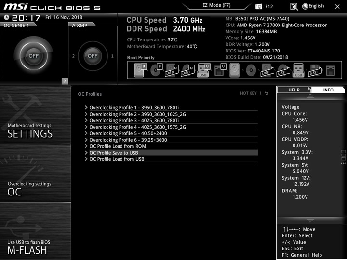Screen dimensions: 347x260
Task: Click the System 3.3V 3.344V value
Action: click(x=301, y=158)
